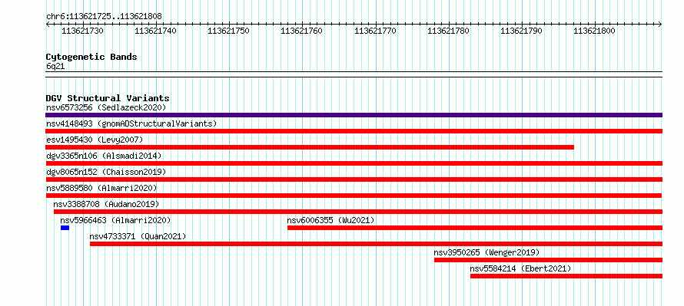
Task: Open nsv5889580 (Almarri2020) label
Action: point(101,188)
